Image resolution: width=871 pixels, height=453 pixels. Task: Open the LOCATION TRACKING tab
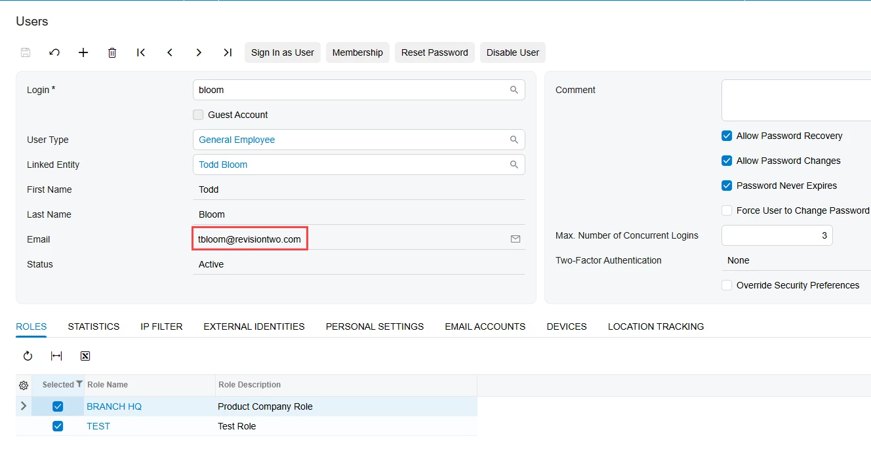pyautogui.click(x=656, y=326)
